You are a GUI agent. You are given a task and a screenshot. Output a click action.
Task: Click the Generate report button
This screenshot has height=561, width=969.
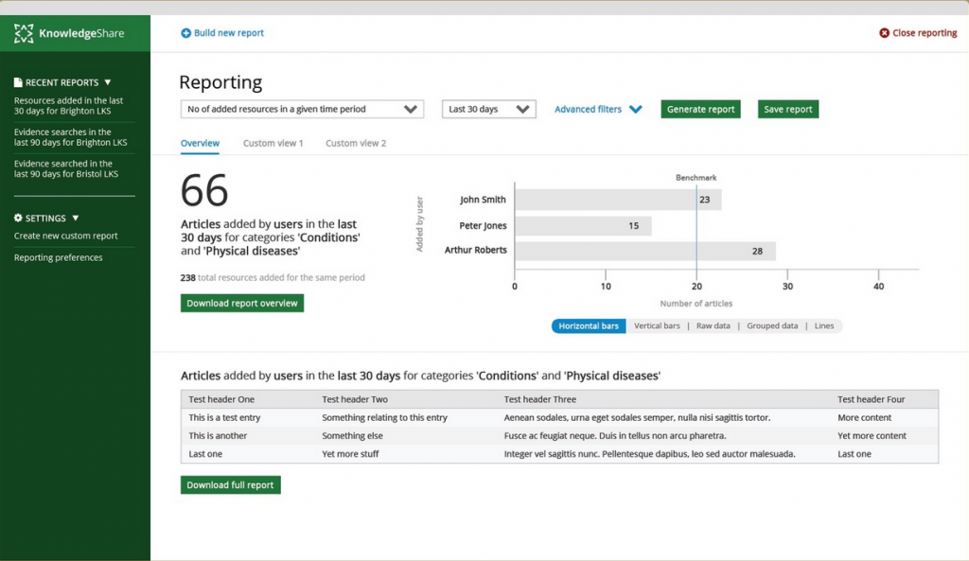tap(700, 109)
